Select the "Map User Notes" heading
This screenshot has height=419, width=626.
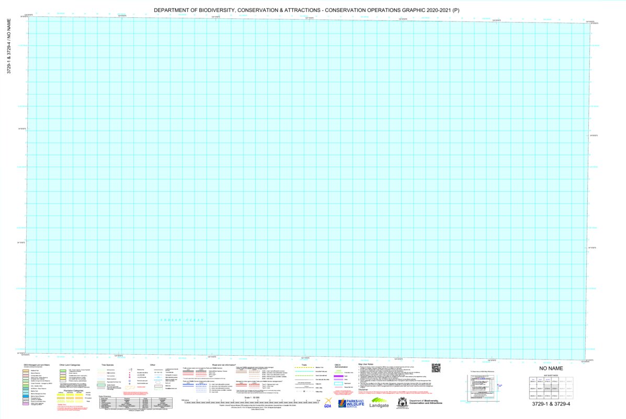coord(366,364)
